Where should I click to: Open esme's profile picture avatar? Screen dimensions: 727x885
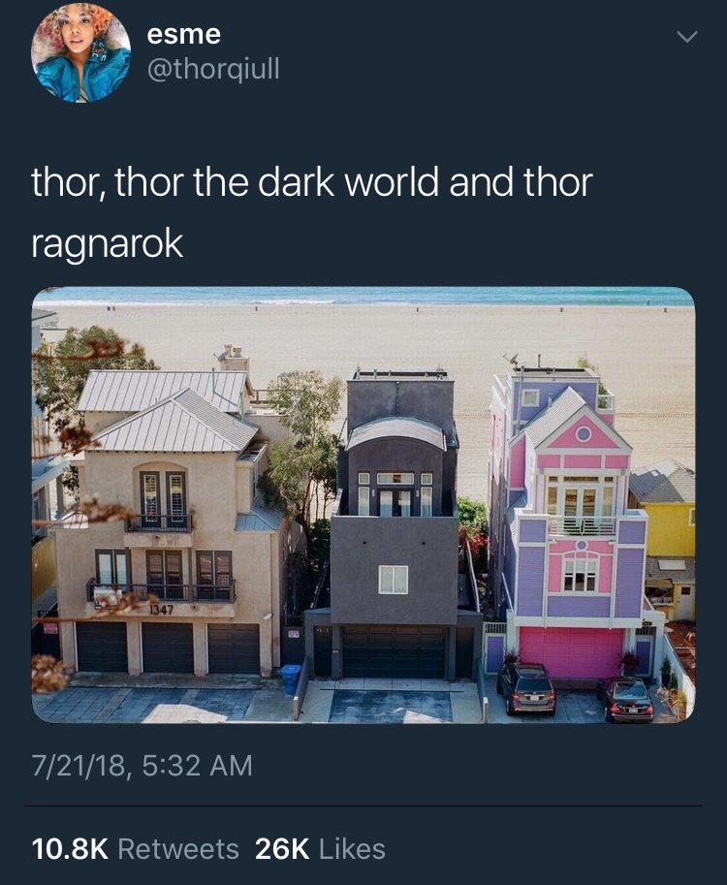[x=80, y=52]
